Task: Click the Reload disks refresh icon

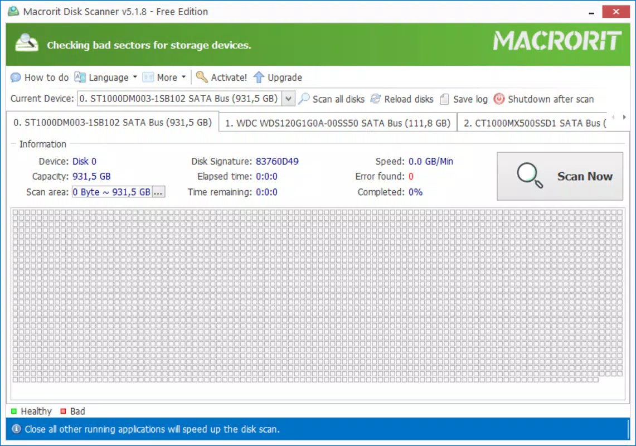Action: 376,99
